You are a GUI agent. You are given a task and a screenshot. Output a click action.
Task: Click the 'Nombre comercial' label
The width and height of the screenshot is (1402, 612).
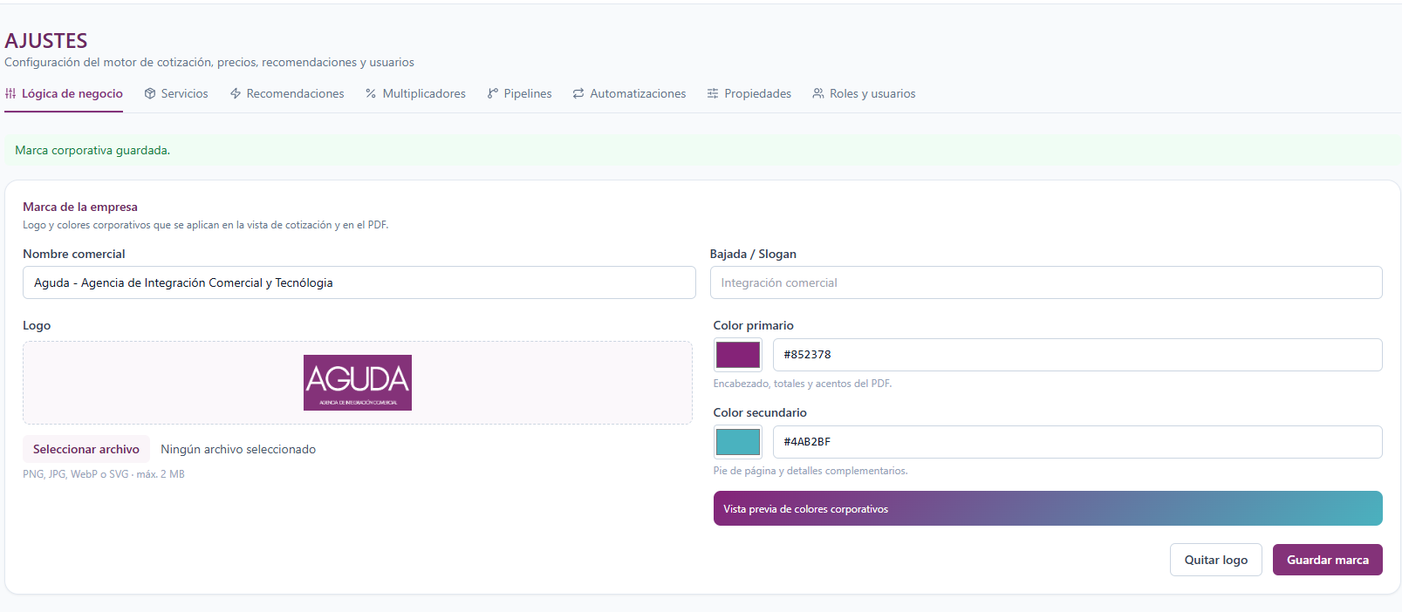coord(74,254)
